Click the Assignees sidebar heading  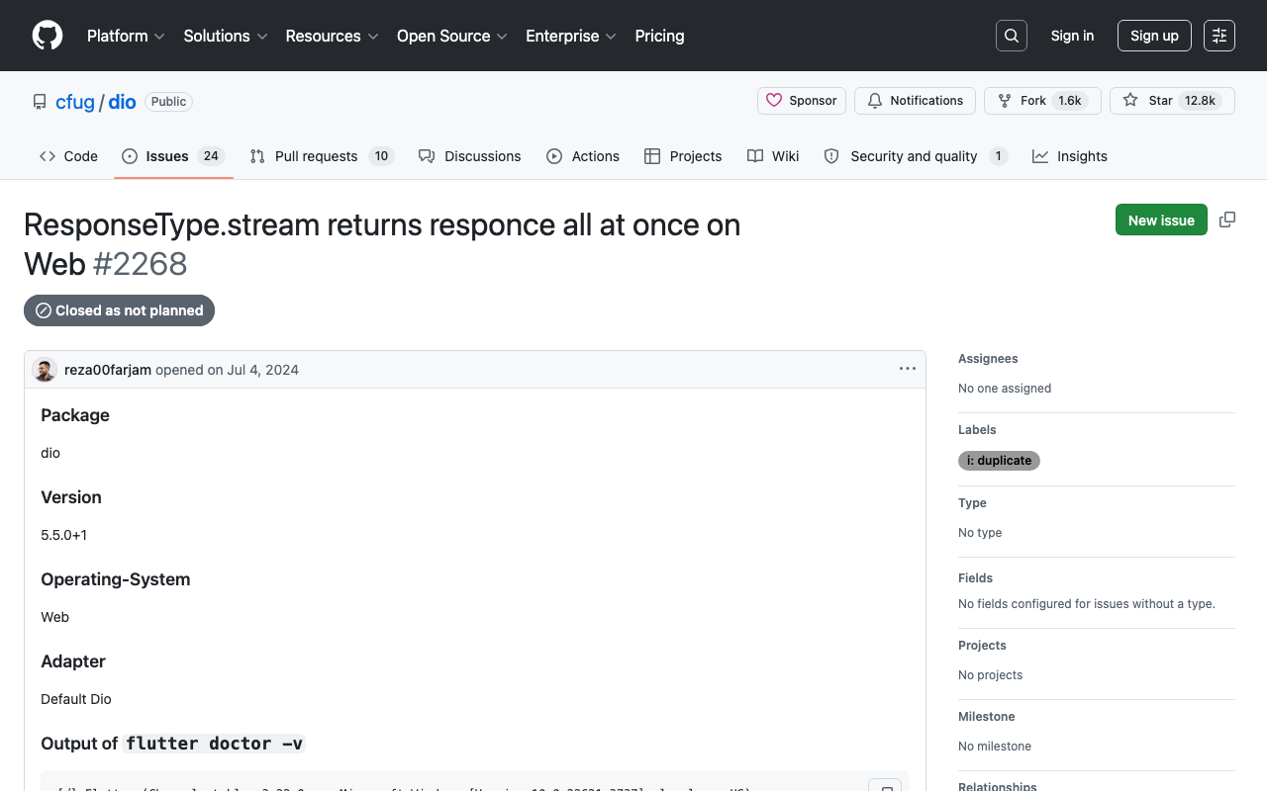click(x=988, y=359)
